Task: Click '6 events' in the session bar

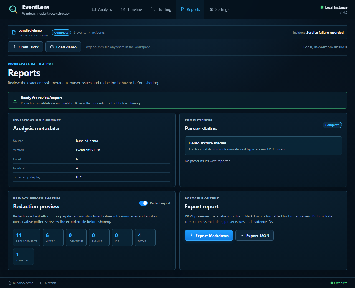Action: [x=80, y=33]
